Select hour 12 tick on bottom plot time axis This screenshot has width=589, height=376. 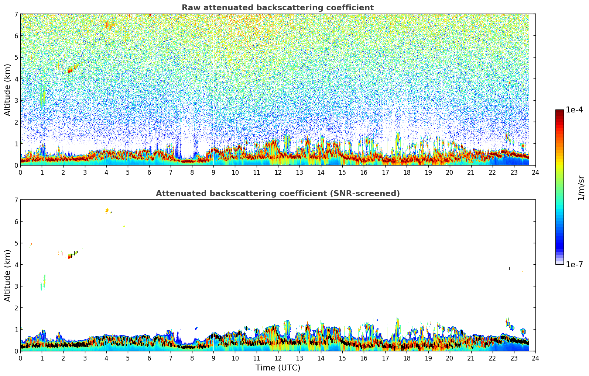pyautogui.click(x=278, y=358)
